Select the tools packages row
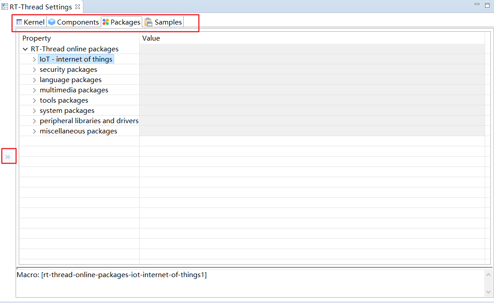 [64, 100]
